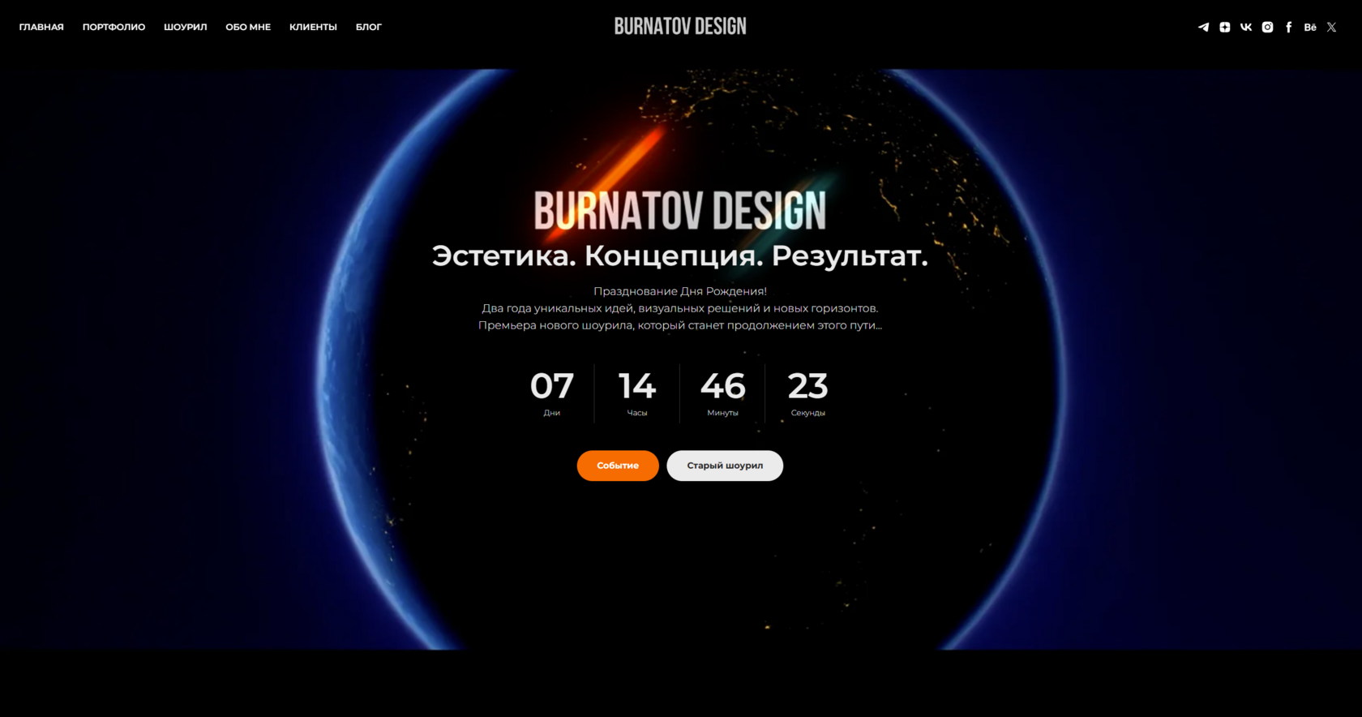Open the Facebook icon link
The width and height of the screenshot is (1362, 717).
1288,27
